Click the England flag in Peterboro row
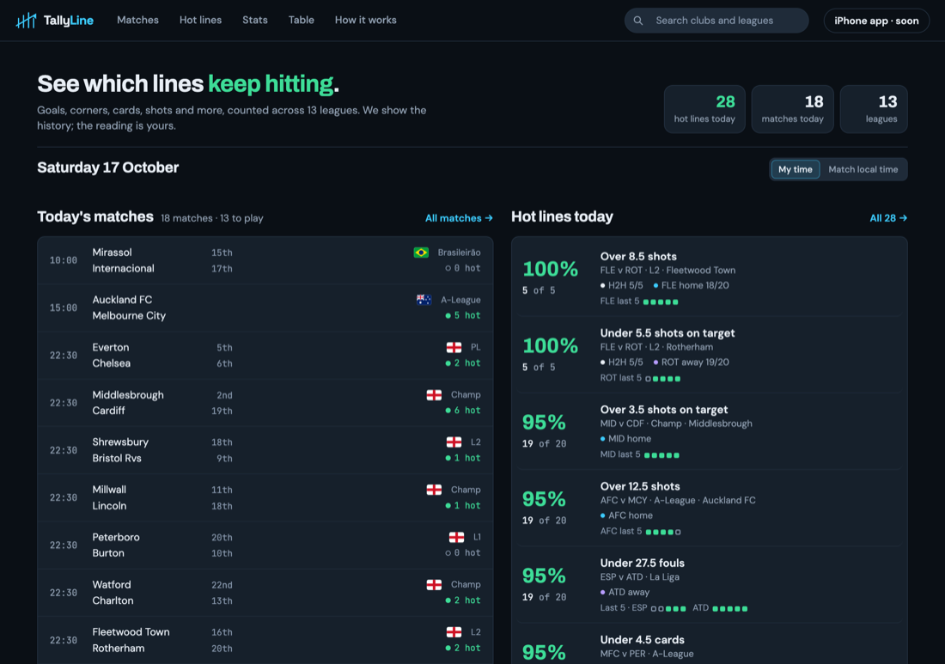This screenshot has height=664, width=945. tap(457, 537)
